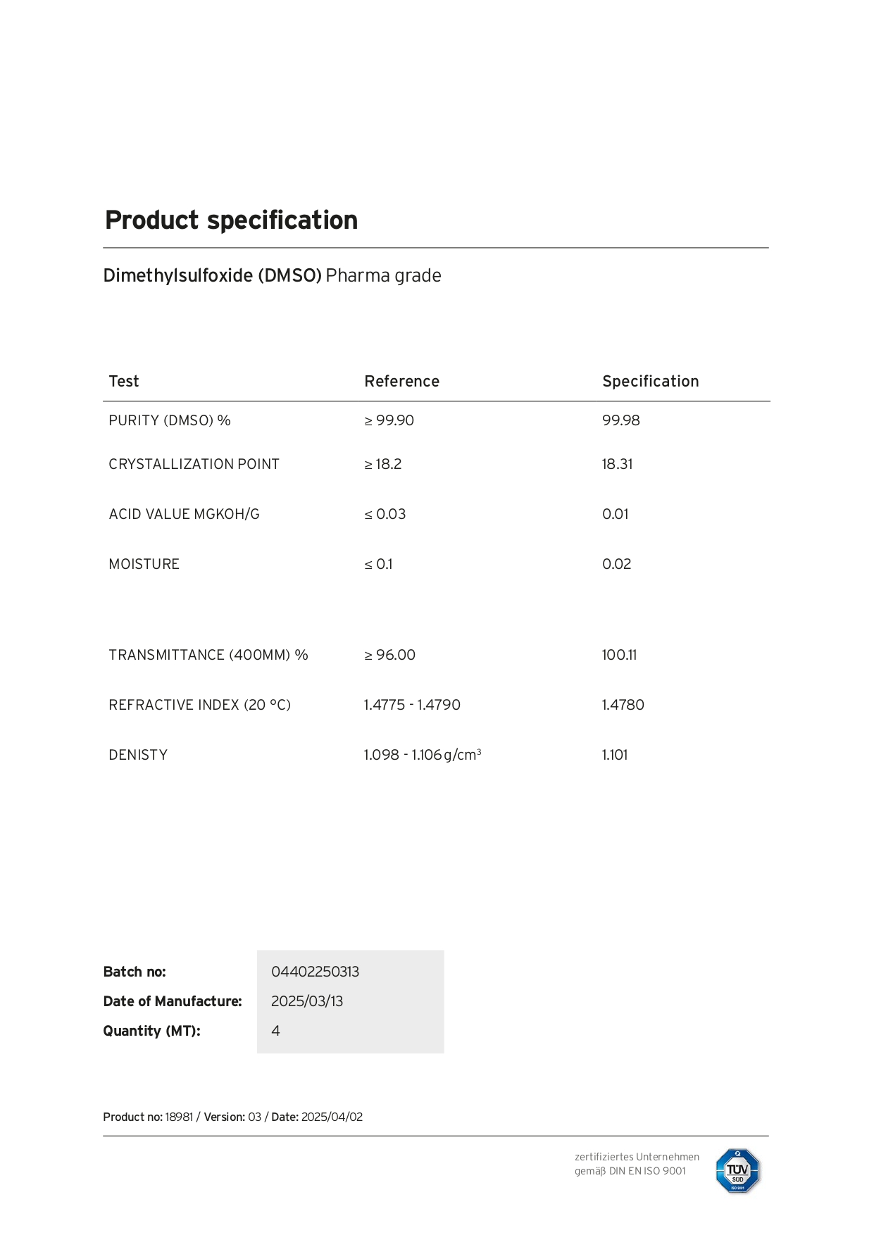Select the DENISTY row label

pos(138,755)
